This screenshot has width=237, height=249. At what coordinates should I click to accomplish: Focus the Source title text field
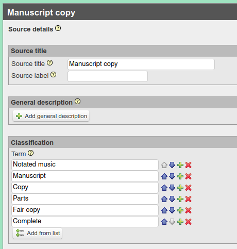[141, 64]
